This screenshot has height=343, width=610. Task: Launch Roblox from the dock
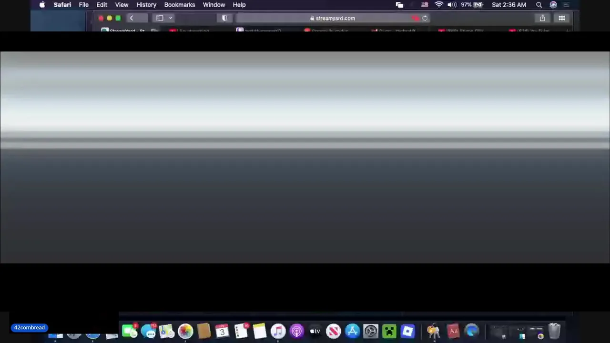(408, 331)
